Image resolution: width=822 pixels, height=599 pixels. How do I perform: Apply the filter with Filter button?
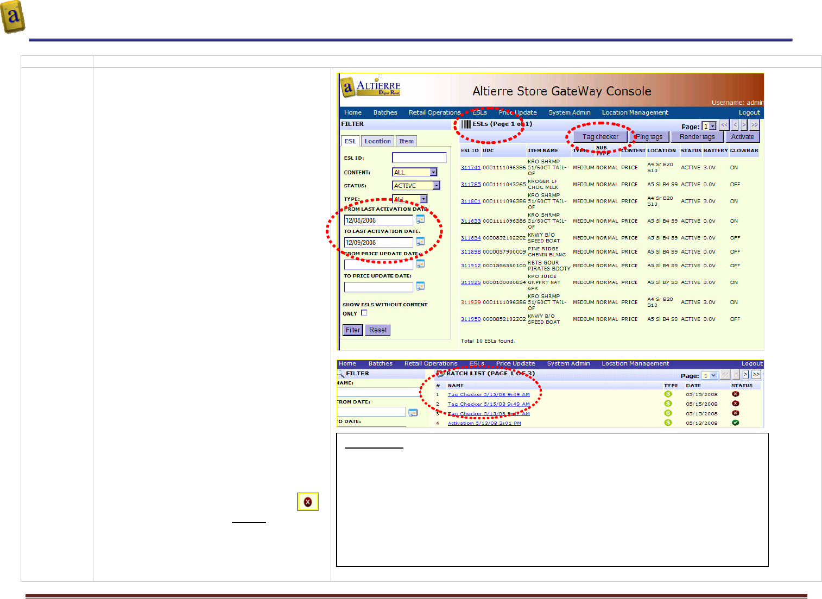353,330
